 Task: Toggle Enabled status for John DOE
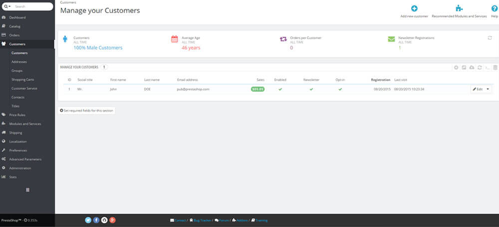[x=280, y=89]
